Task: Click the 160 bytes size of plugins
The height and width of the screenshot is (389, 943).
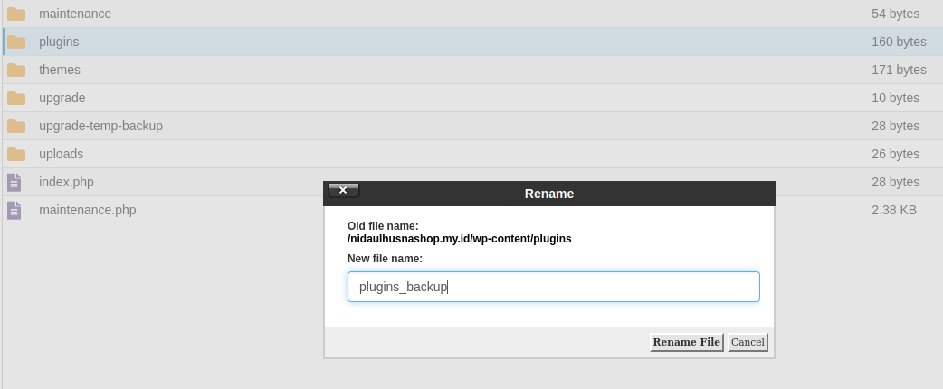Action: (x=899, y=42)
